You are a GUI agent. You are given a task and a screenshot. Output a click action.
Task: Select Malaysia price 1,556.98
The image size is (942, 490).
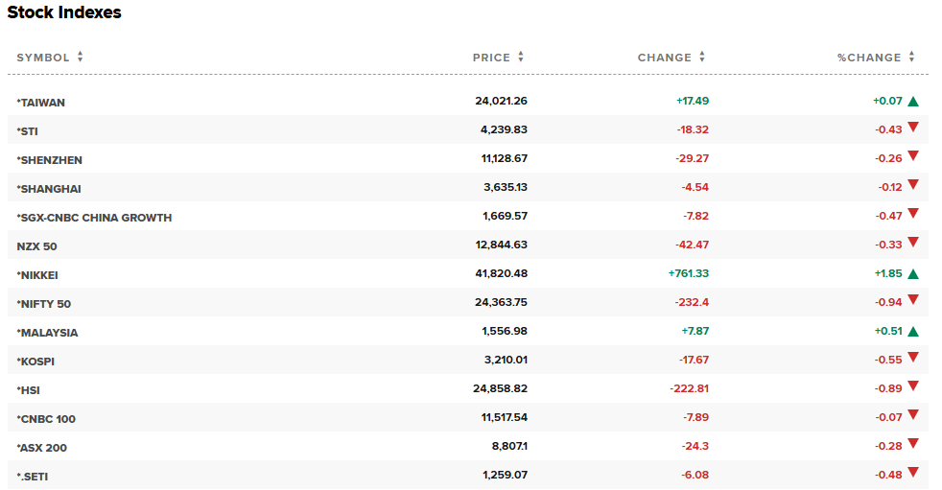[x=505, y=332]
